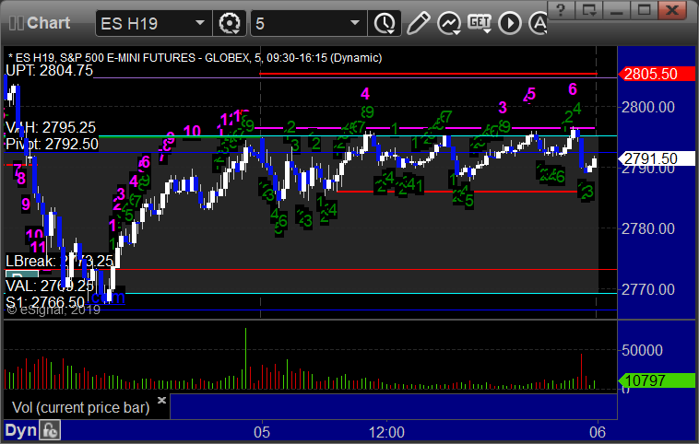Viewport: 699px width, 444px height.
Task: Select the Vol (current price bar) tab
Action: 80,407
